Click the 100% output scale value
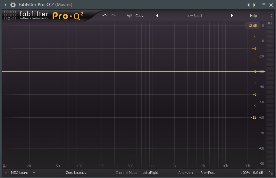The width and height of the screenshot is (276, 178). pyautogui.click(x=245, y=173)
